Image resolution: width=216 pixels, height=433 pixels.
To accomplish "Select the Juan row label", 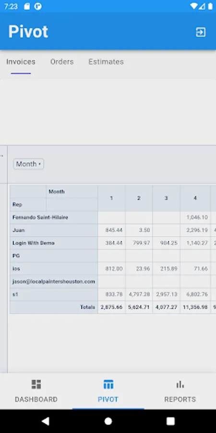I will (x=19, y=230).
